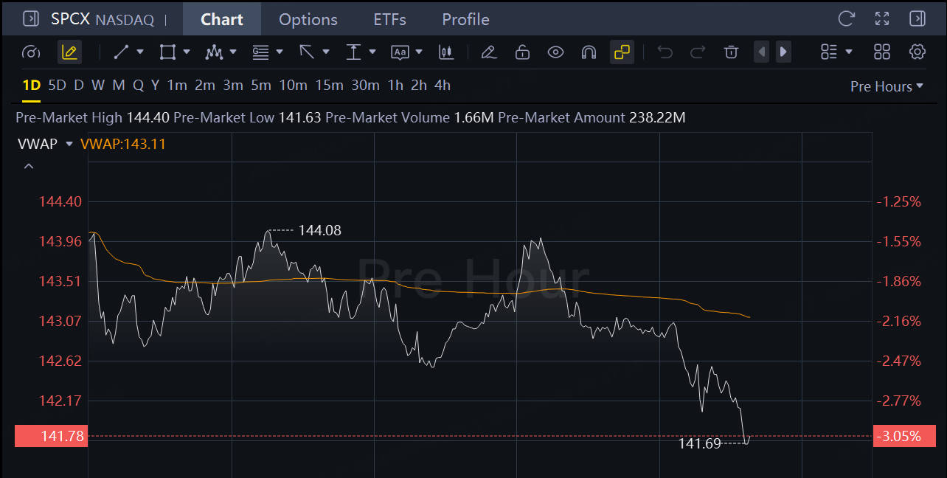The image size is (947, 478).
Task: Click the SPCX ticker symbol
Action: coord(70,19)
